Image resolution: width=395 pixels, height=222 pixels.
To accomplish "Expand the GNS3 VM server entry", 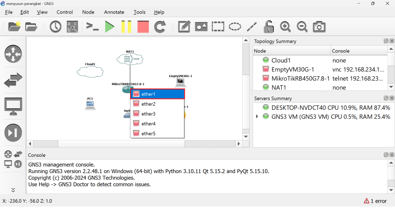I will [x=257, y=116].
